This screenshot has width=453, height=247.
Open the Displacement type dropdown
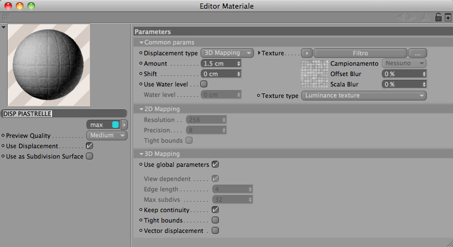point(227,53)
